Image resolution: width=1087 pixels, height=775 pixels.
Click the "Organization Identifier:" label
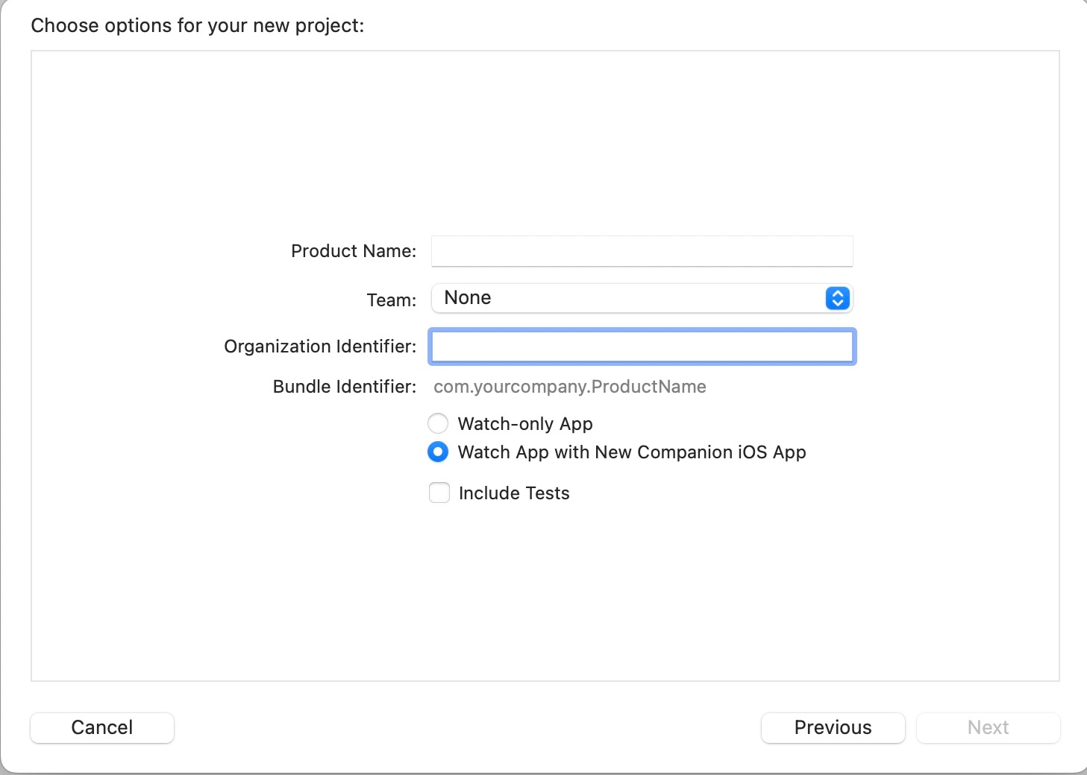[x=320, y=347]
